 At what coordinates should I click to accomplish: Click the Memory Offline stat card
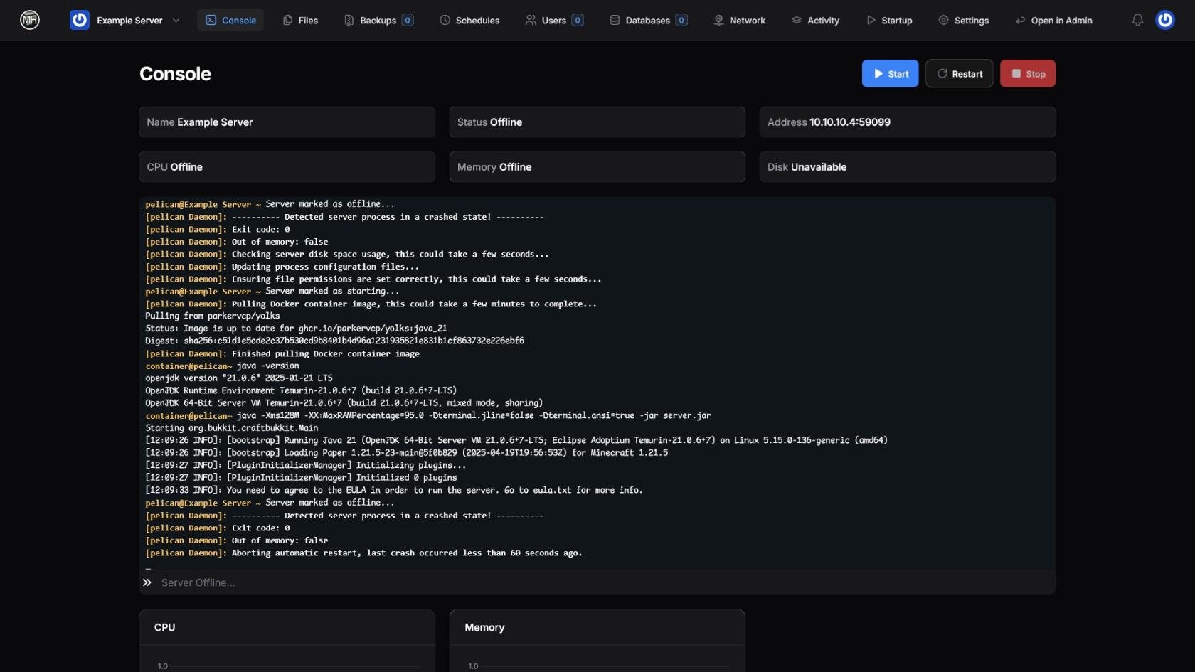(597, 167)
